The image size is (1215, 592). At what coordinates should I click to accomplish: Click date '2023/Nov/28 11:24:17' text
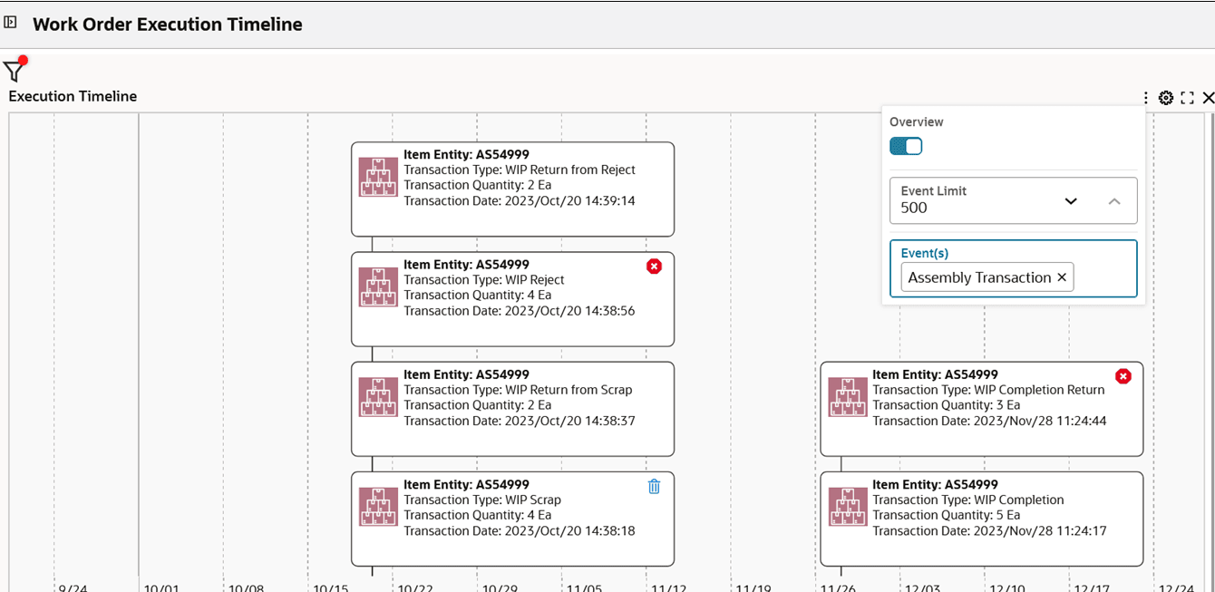(1039, 530)
